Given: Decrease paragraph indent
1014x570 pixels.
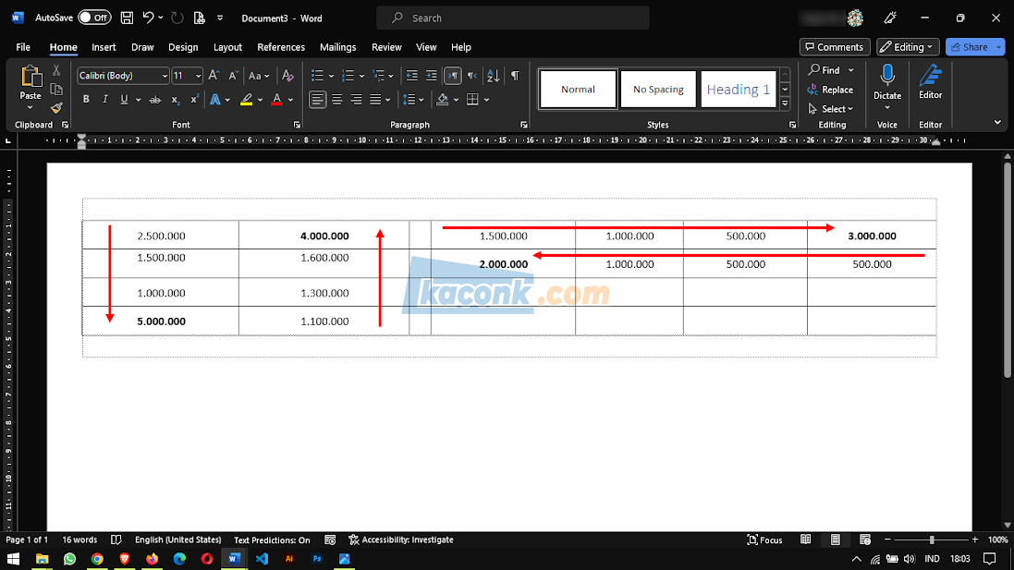Looking at the screenshot, I should (x=412, y=76).
